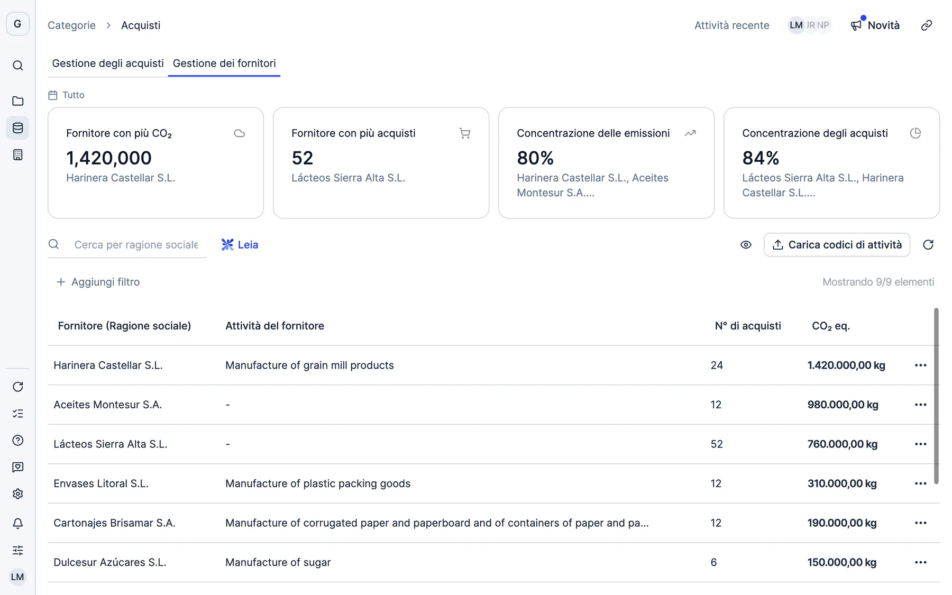Click Aggiungi filtro
This screenshot has width=952, height=595.
click(98, 282)
